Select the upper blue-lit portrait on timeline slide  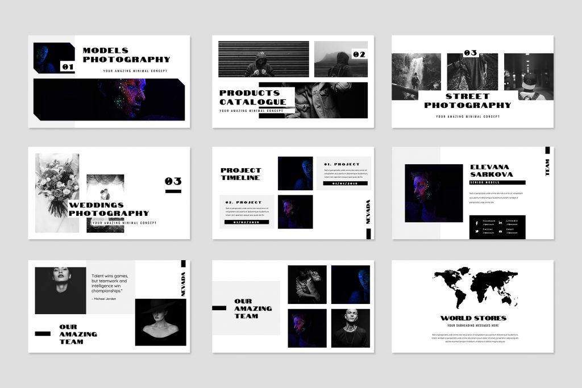(x=296, y=173)
